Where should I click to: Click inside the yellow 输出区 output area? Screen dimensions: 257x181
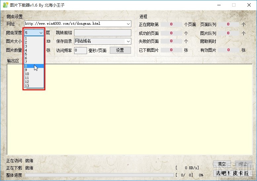[x=129, y=109]
